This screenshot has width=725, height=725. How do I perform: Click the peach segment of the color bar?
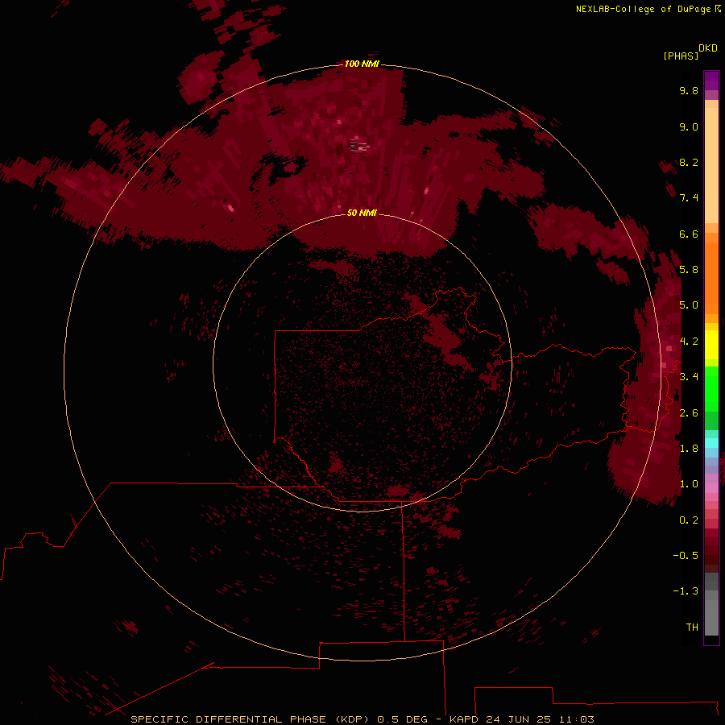tap(711, 164)
